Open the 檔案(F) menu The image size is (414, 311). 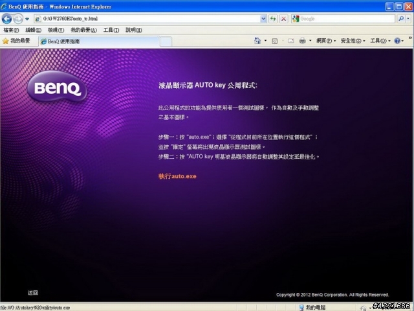pos(11,30)
